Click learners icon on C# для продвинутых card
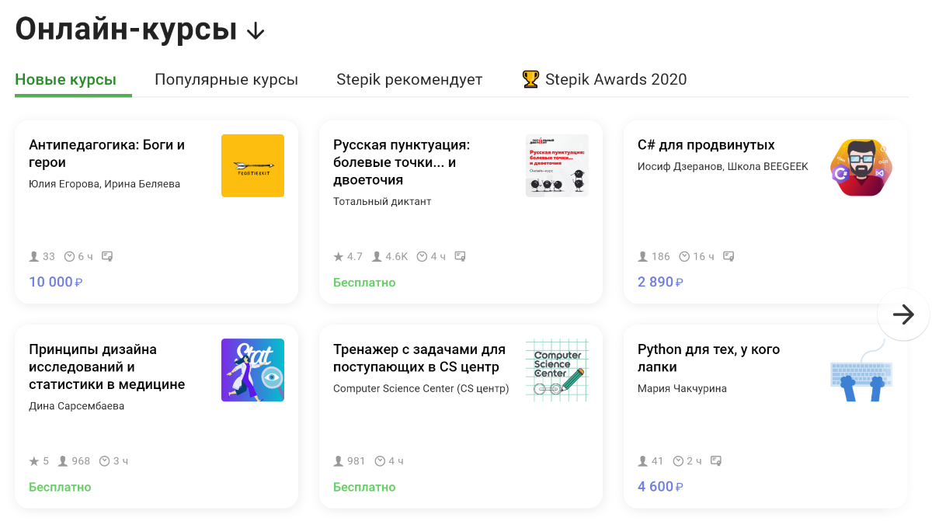The image size is (932, 521). point(642,256)
